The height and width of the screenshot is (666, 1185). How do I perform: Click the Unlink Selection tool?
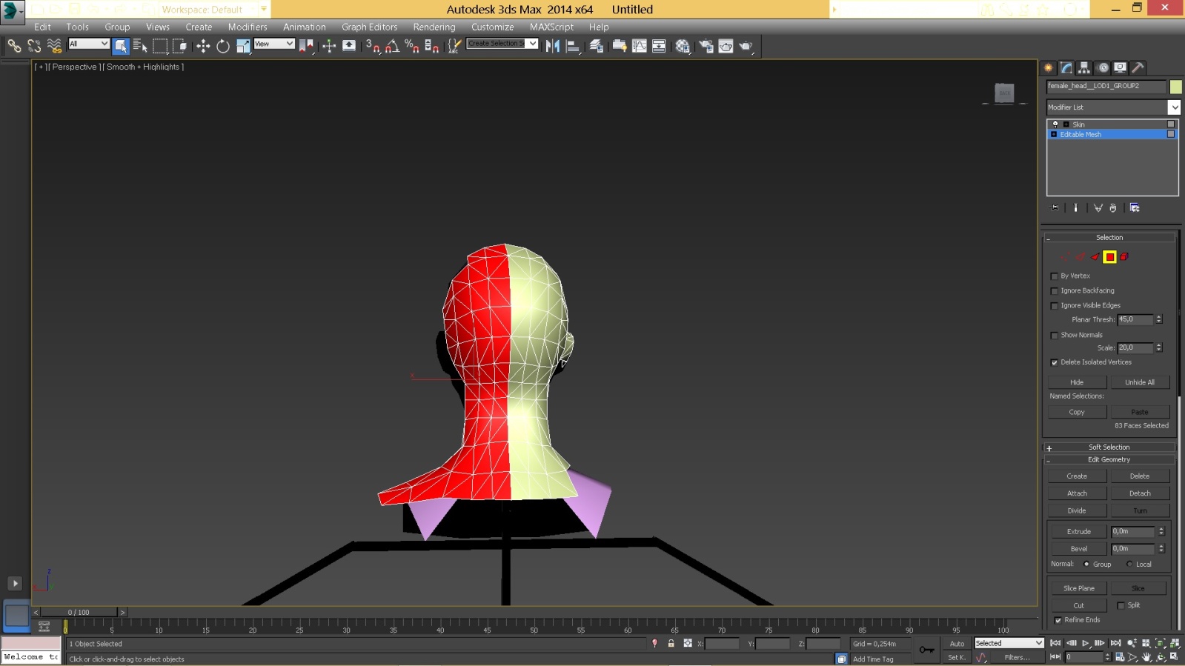pos(34,46)
